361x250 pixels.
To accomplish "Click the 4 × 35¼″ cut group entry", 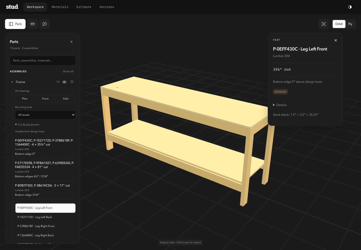I will (x=45, y=147).
